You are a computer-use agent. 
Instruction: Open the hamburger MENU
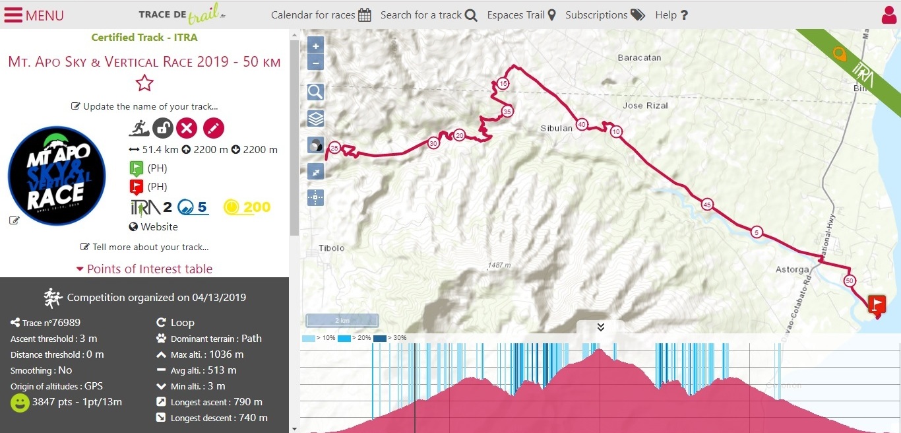point(34,15)
